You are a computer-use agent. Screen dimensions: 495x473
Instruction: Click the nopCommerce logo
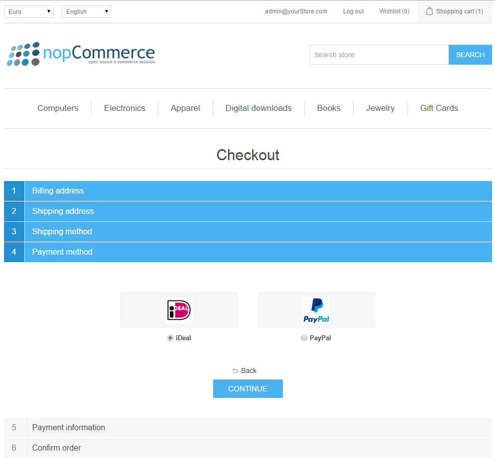click(81, 55)
